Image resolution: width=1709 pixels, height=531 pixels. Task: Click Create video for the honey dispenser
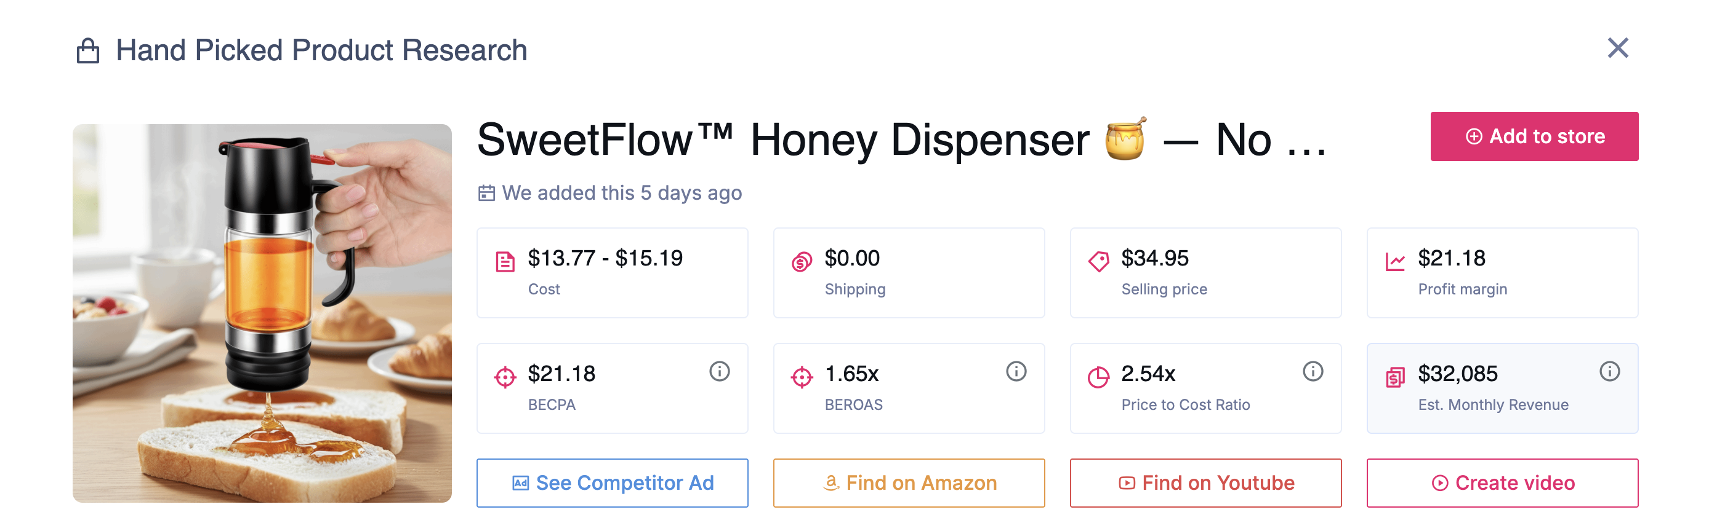click(1502, 482)
